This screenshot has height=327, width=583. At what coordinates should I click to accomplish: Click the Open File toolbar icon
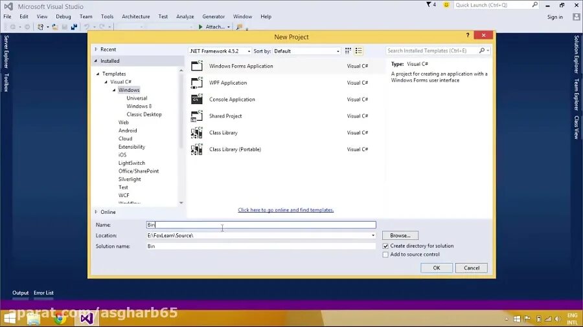click(x=54, y=26)
